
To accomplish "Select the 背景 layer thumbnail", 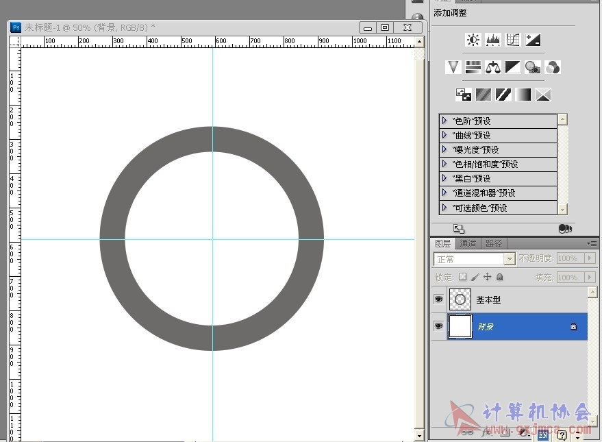I will pos(460,326).
